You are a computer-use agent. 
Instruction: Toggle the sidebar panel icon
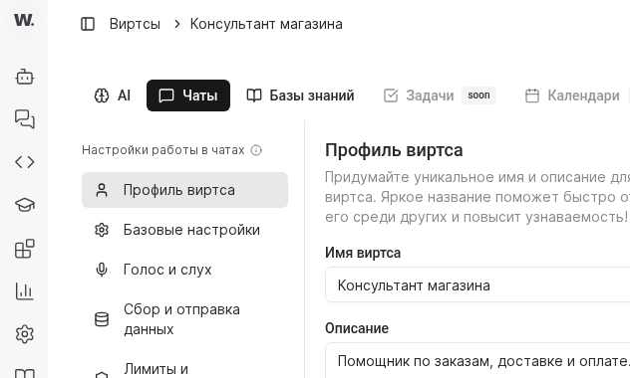(88, 24)
